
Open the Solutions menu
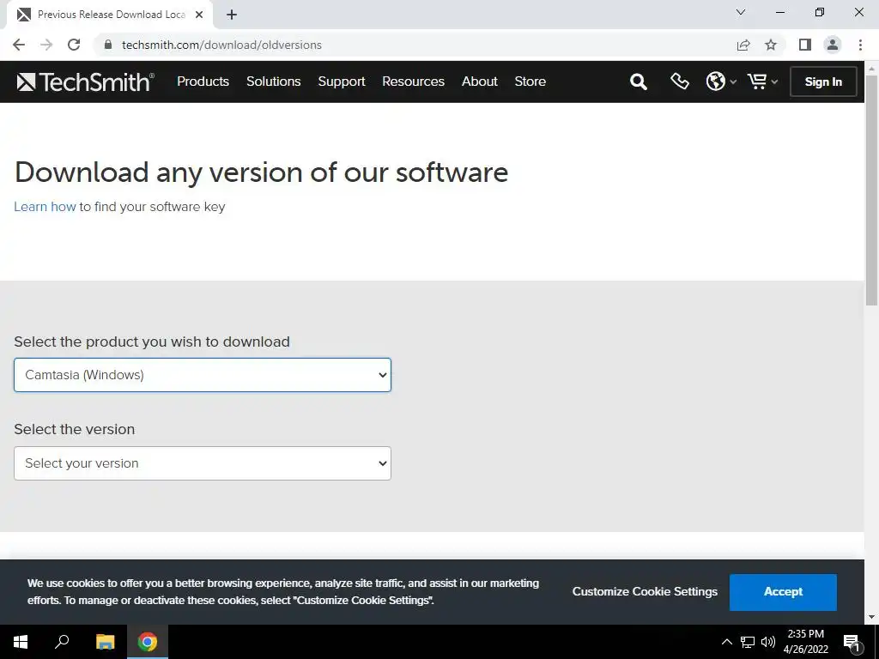tap(274, 82)
